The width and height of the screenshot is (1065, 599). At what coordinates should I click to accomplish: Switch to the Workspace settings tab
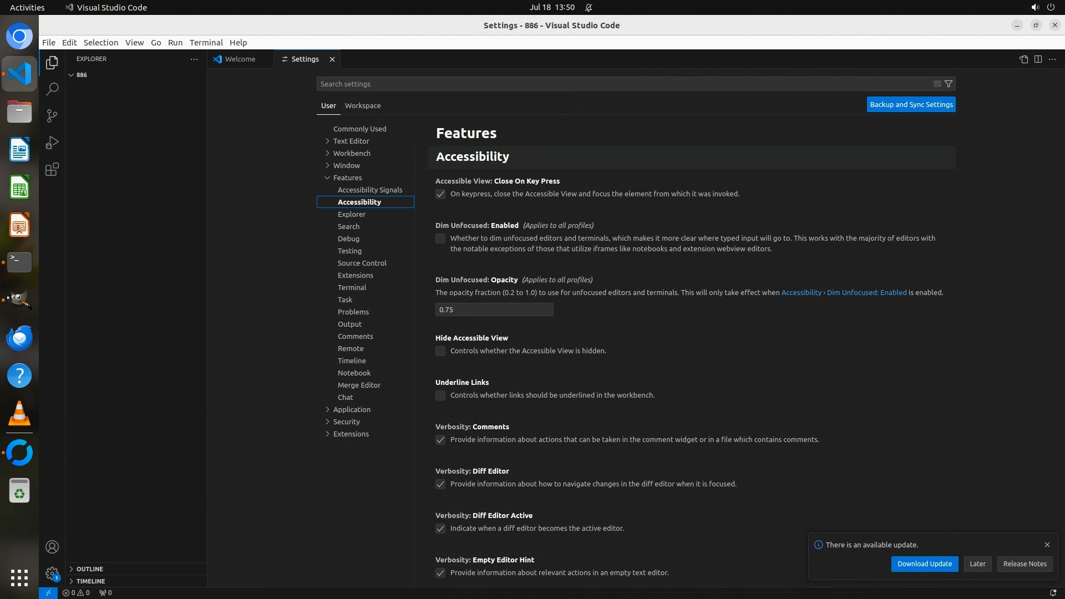(x=362, y=105)
